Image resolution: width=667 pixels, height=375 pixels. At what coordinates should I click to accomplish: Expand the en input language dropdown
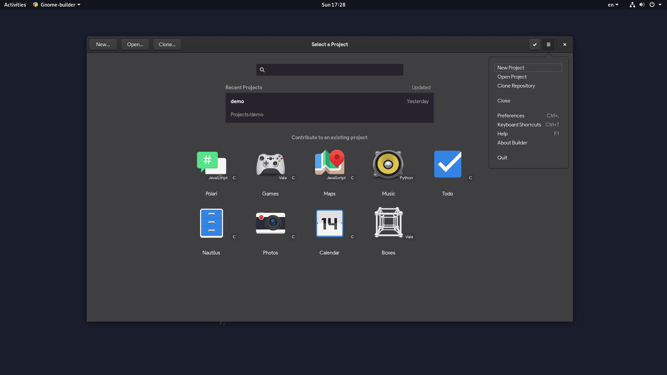[613, 5]
